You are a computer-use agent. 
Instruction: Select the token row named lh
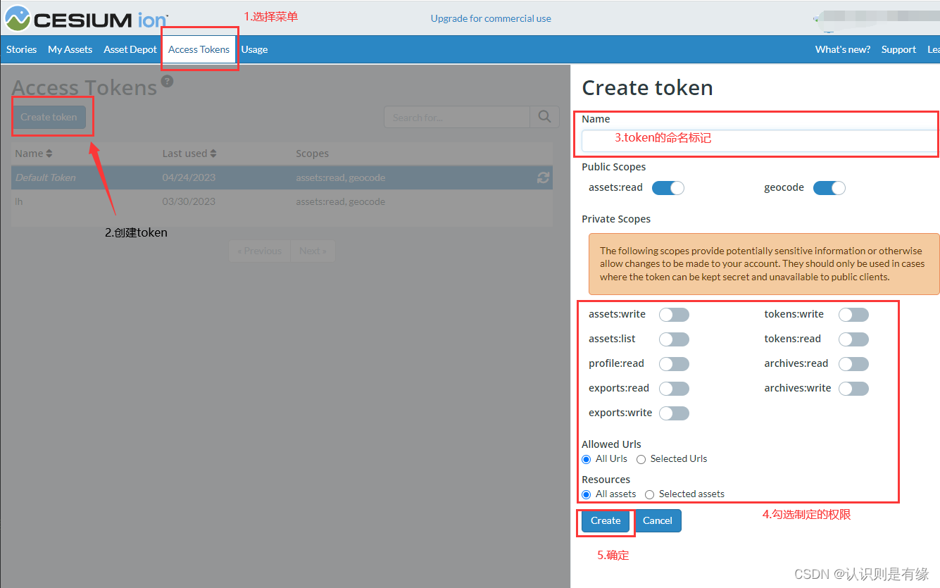[282, 201]
